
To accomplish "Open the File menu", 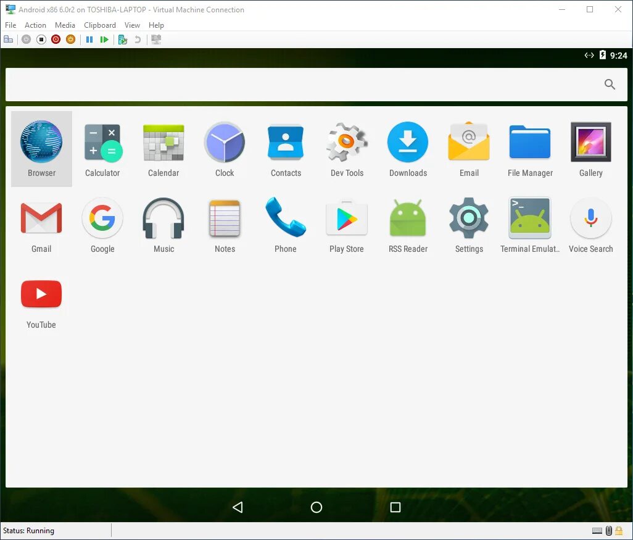I will (x=10, y=25).
